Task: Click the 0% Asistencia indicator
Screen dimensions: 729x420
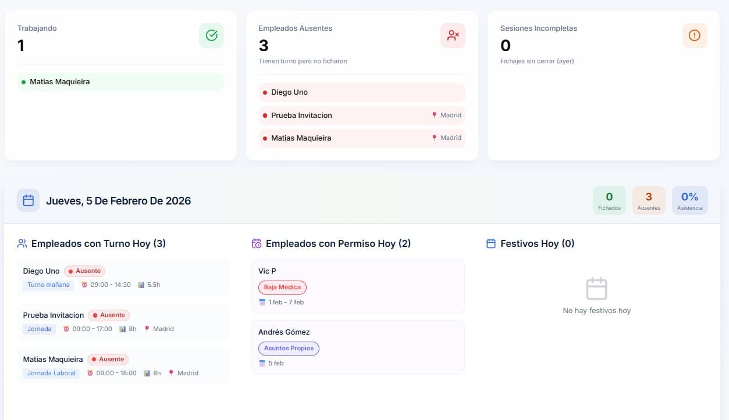Action: click(689, 200)
